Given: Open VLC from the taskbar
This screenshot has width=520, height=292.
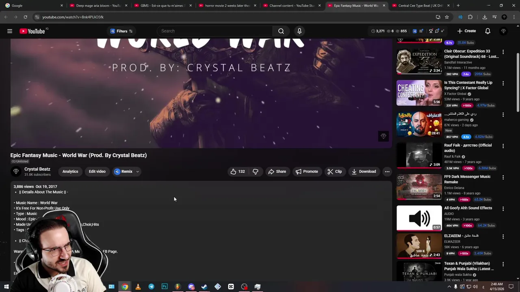Looking at the screenshot, I should click(x=138, y=287).
